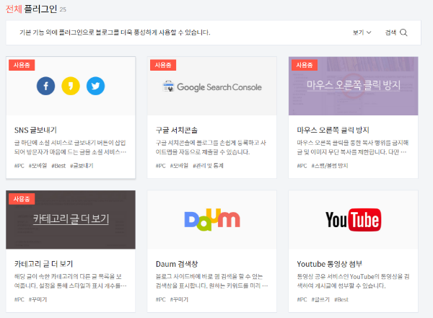Image resolution: width=433 pixels, height=318 pixels.
Task: Click the SNS 글보내기 description text
Action: pyautogui.click(x=71, y=147)
